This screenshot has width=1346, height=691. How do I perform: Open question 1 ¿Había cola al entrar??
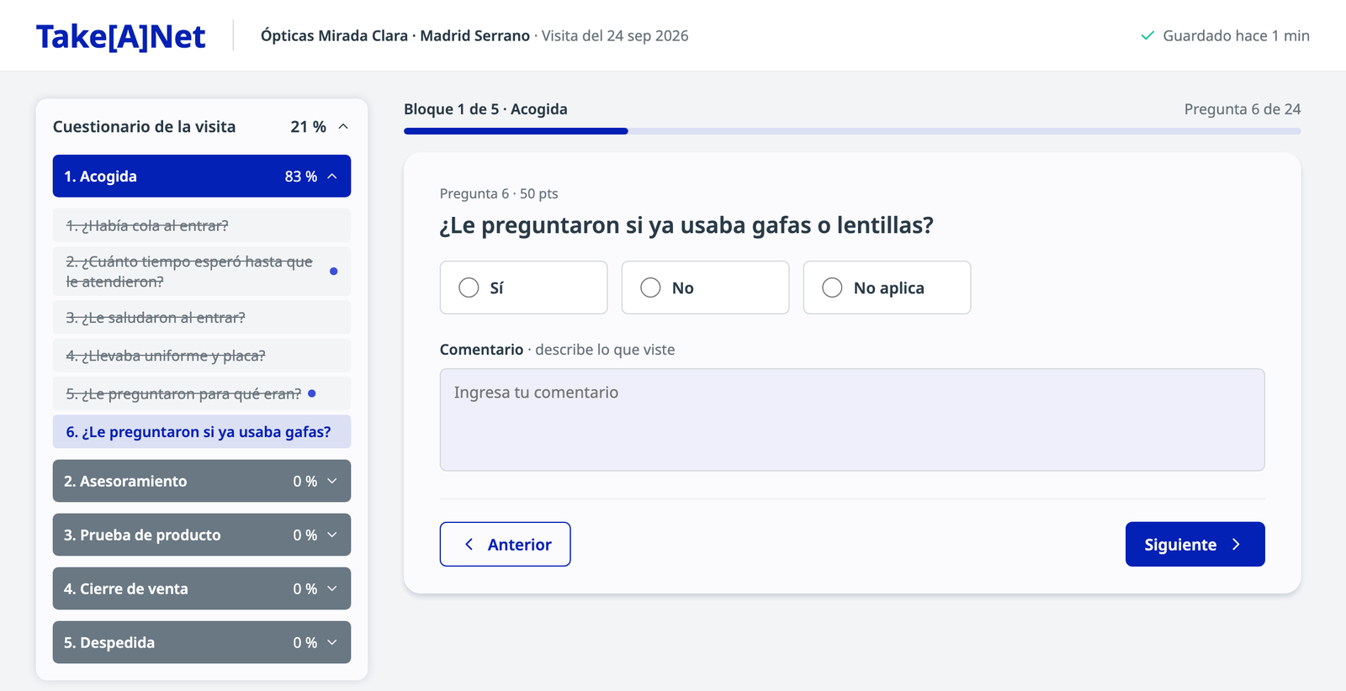click(202, 225)
